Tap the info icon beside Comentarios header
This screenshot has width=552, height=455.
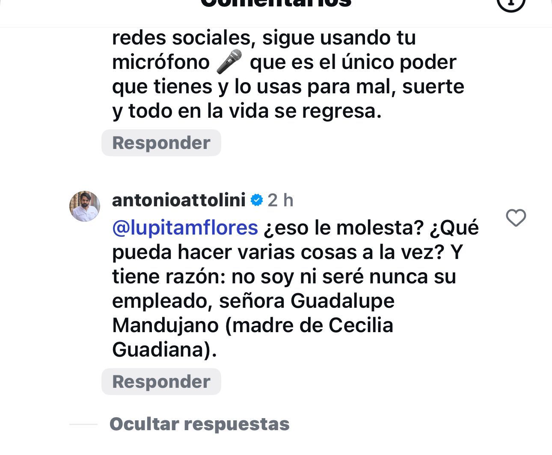click(510, 3)
